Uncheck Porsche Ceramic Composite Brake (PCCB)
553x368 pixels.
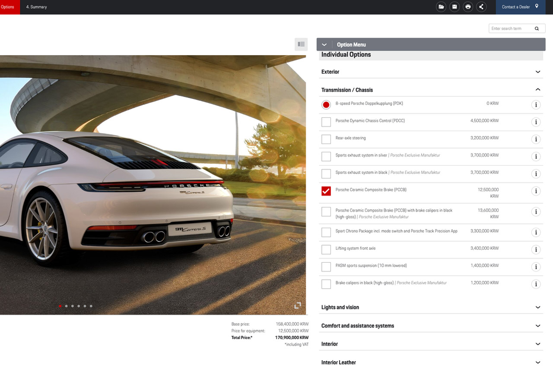pyautogui.click(x=326, y=191)
